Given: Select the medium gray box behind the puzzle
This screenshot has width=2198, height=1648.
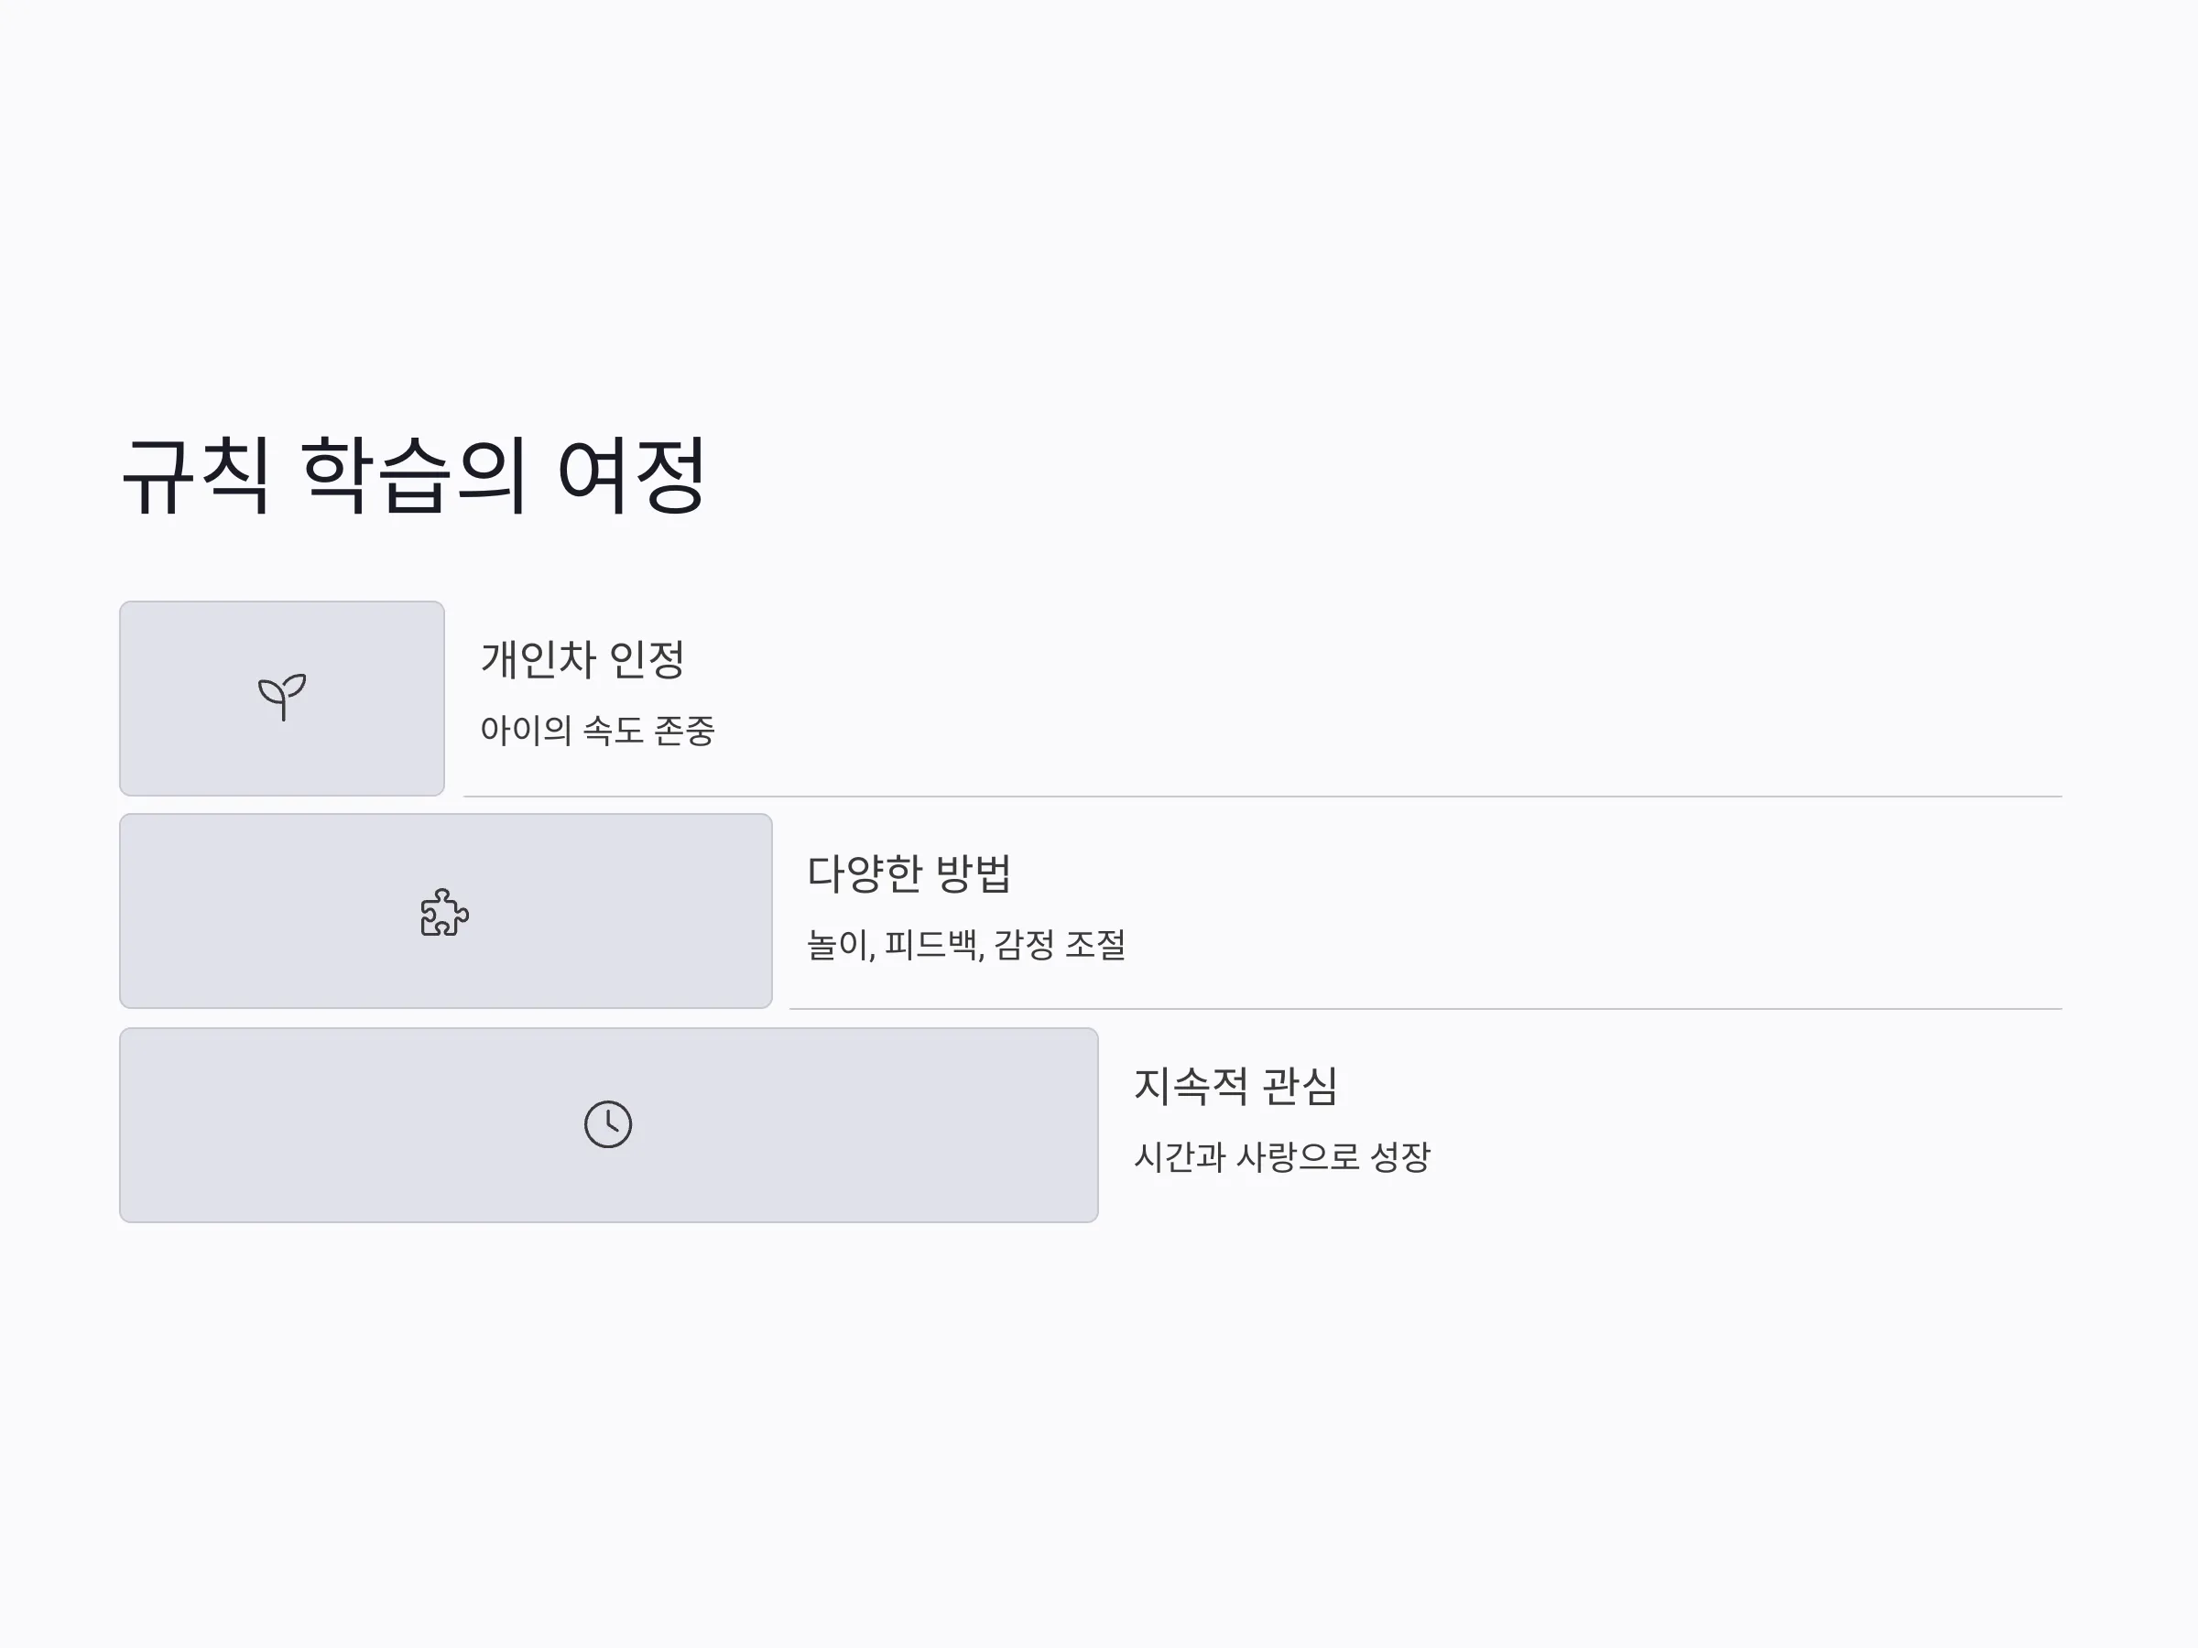Looking at the screenshot, I should coord(446,911).
